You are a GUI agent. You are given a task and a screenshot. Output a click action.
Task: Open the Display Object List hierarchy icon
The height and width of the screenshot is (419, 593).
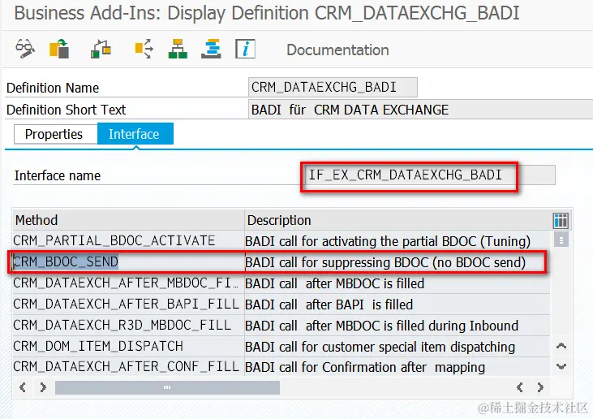178,49
